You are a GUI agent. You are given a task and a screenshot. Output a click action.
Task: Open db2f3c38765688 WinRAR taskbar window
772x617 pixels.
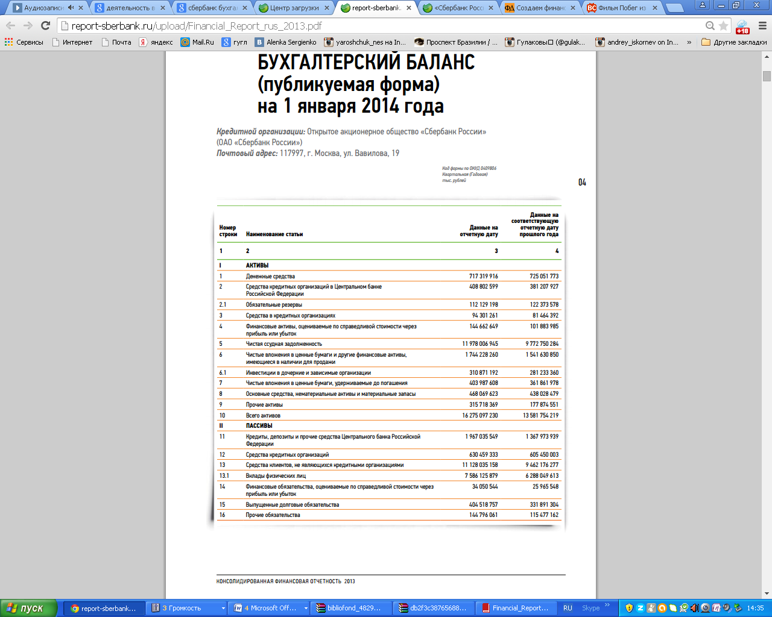(434, 608)
